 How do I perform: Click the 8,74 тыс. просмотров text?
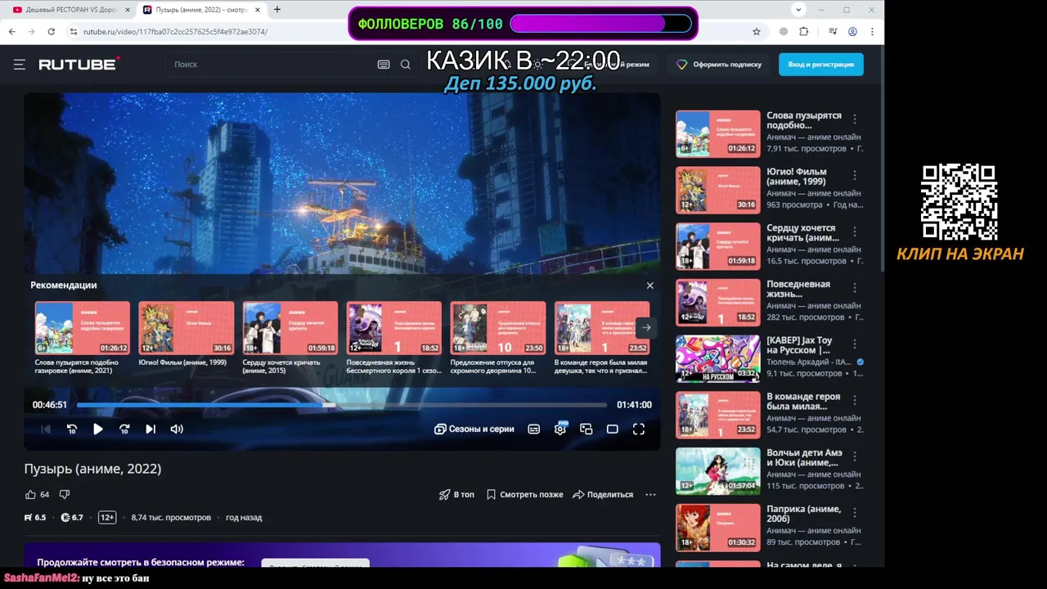(171, 518)
